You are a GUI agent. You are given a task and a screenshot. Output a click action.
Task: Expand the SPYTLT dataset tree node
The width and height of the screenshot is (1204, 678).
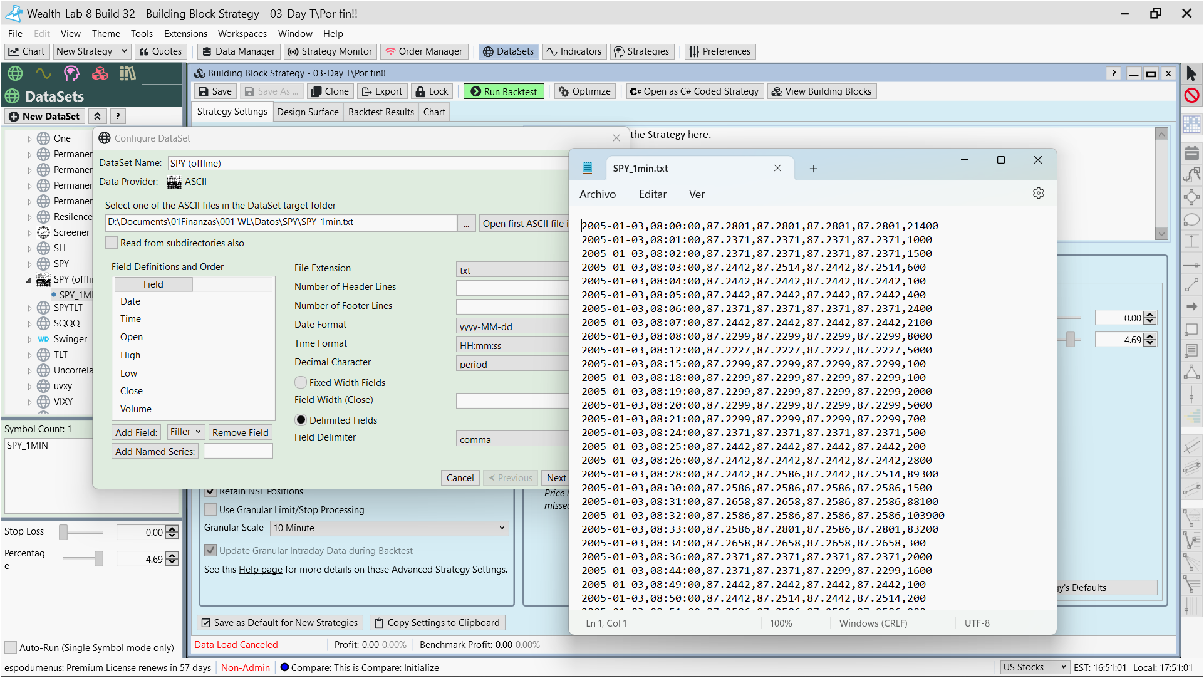click(x=29, y=308)
